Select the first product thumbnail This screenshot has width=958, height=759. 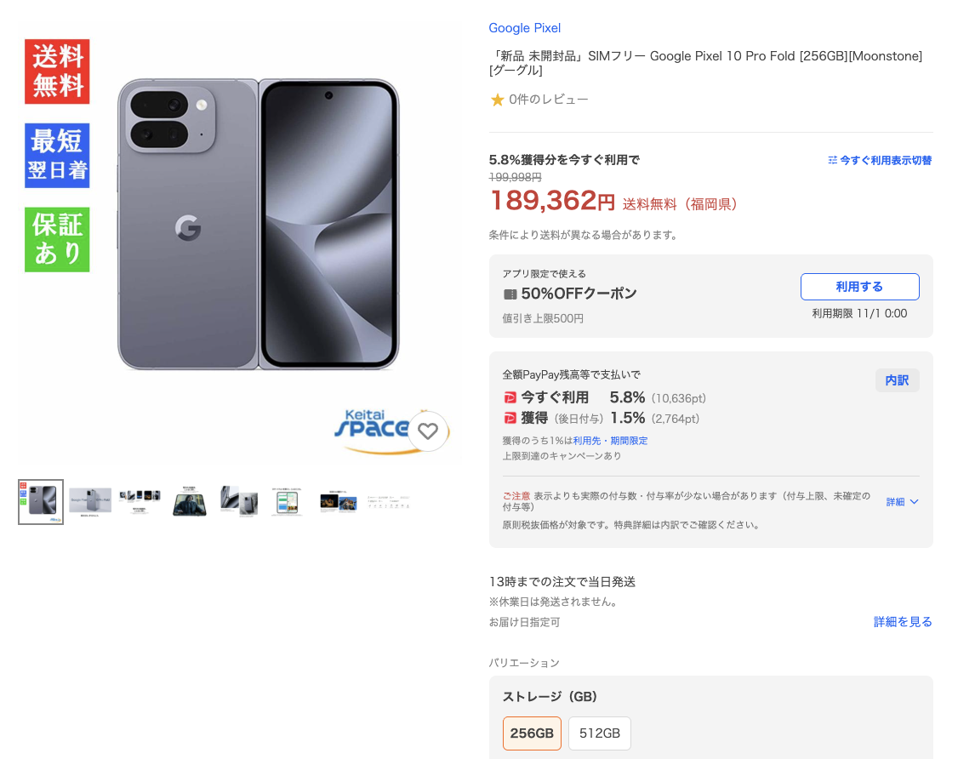tap(41, 502)
